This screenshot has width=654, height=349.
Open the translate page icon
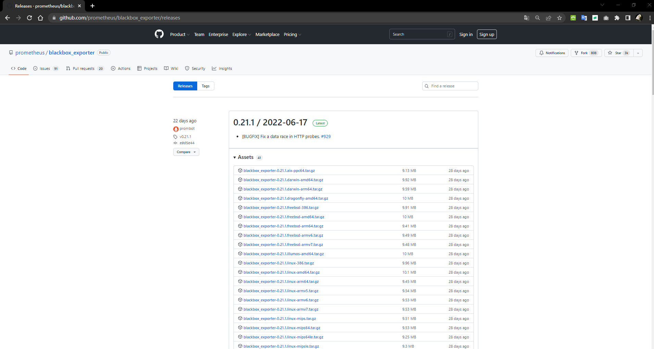point(527,18)
